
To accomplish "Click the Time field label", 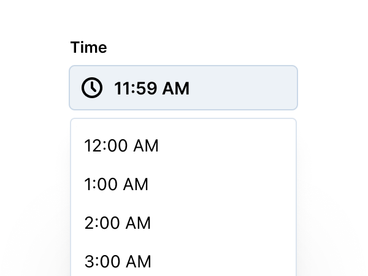I will tap(89, 47).
